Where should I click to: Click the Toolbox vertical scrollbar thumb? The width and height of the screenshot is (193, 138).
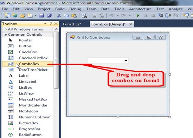(56, 60)
